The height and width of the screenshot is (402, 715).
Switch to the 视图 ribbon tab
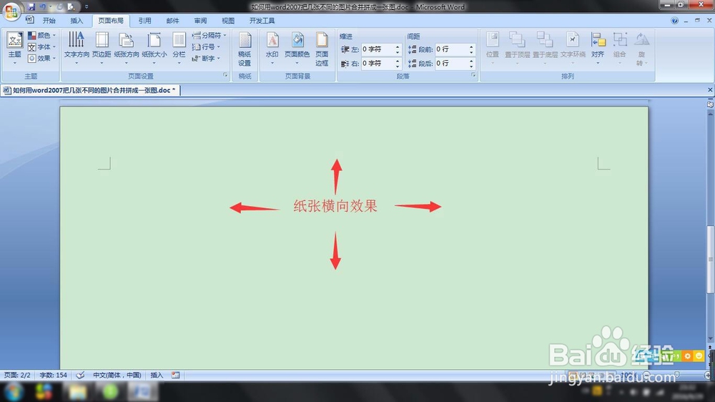[x=228, y=21]
